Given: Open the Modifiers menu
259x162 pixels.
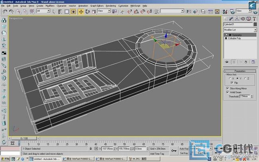Looking at the screenshot, I should [50, 6].
